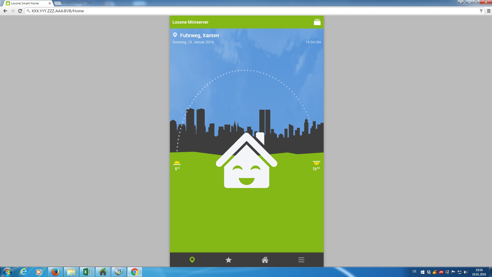Open a new browser tab
This screenshot has width=492, height=277.
click(58, 3)
